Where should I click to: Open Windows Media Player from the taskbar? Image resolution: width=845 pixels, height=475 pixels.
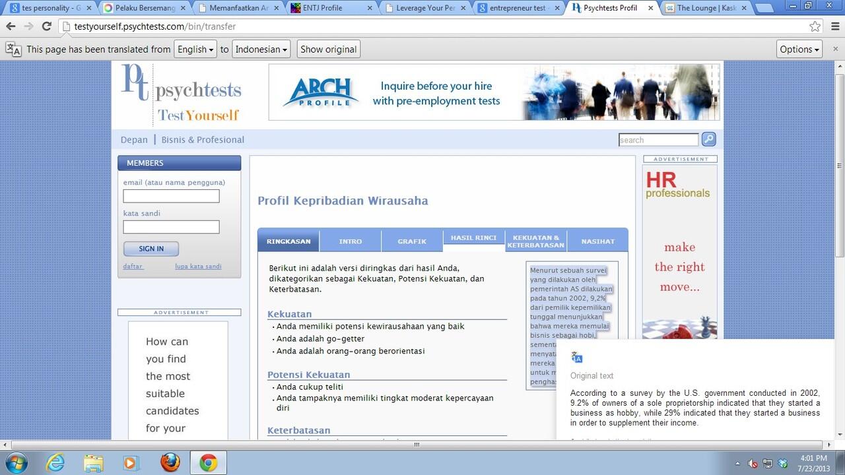131,462
